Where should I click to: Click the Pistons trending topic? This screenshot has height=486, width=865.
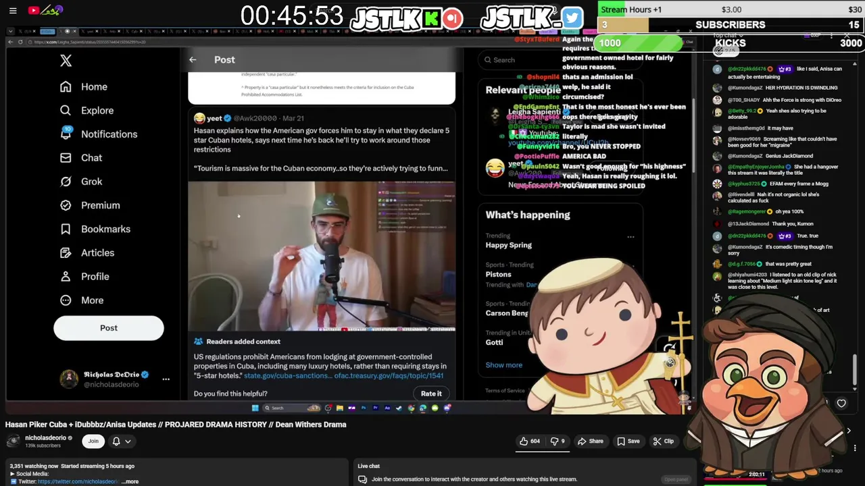coord(498,274)
